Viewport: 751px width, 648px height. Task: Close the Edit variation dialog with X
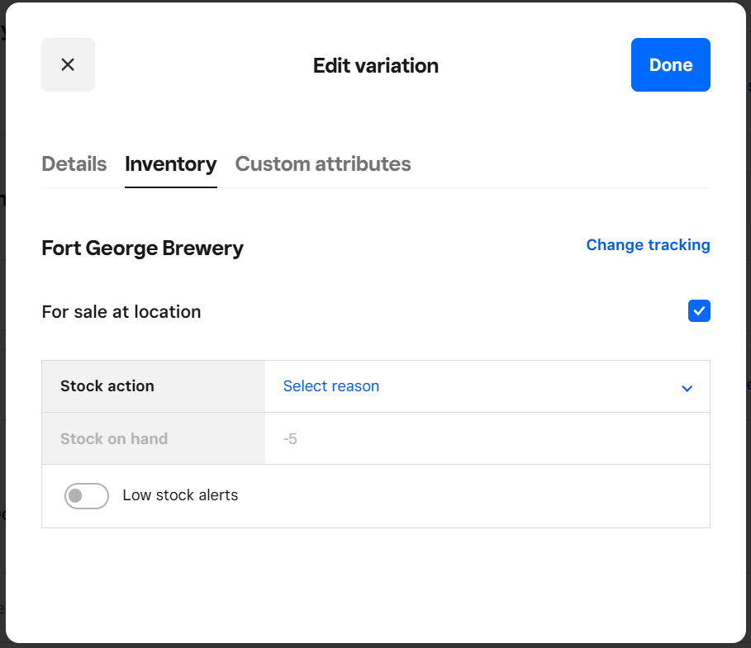click(68, 64)
